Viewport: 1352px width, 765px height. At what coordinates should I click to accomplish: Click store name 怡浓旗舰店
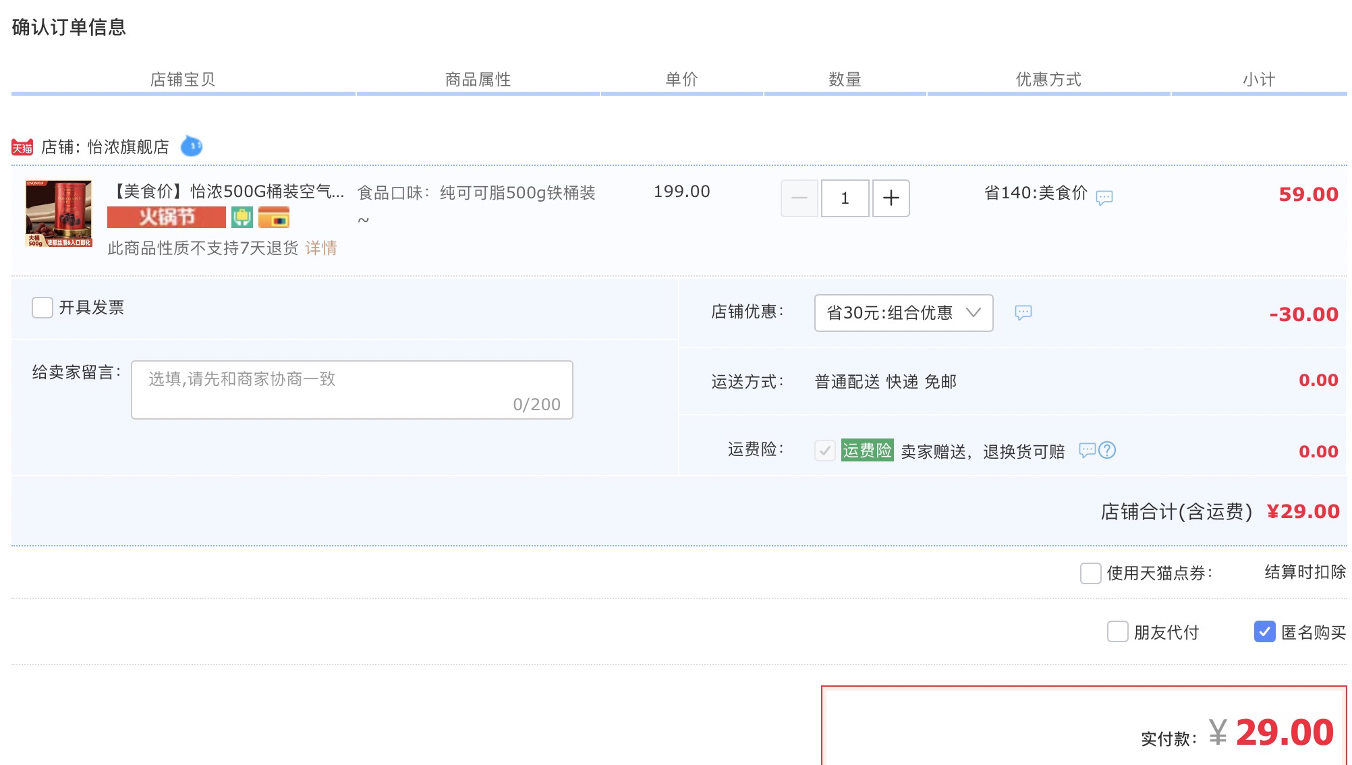[128, 147]
